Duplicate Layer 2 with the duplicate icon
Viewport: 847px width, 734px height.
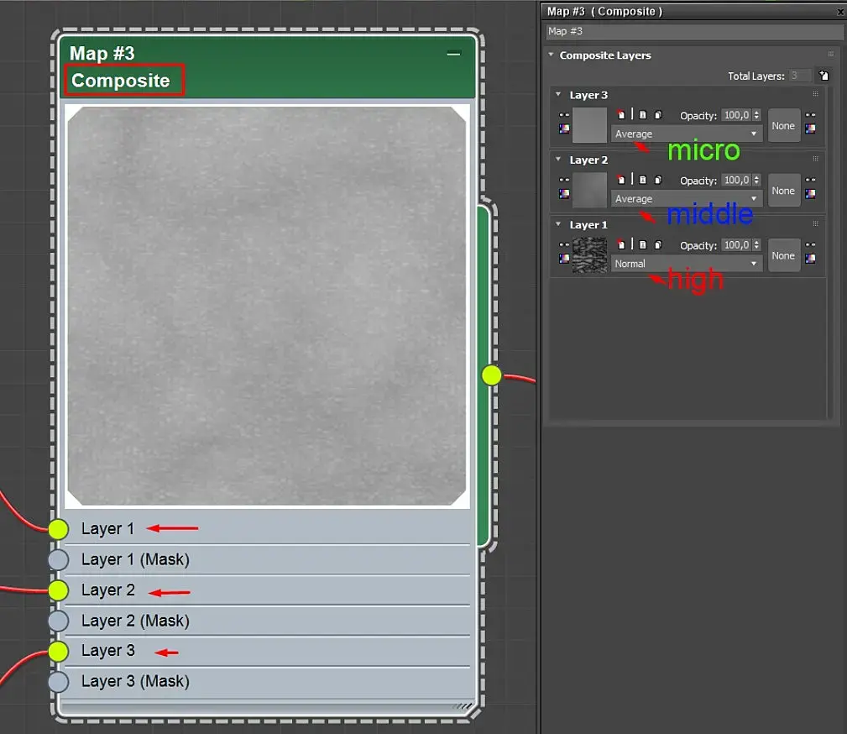657,180
